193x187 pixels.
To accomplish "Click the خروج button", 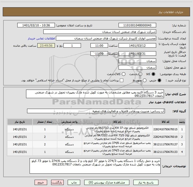I will [41, 182].
